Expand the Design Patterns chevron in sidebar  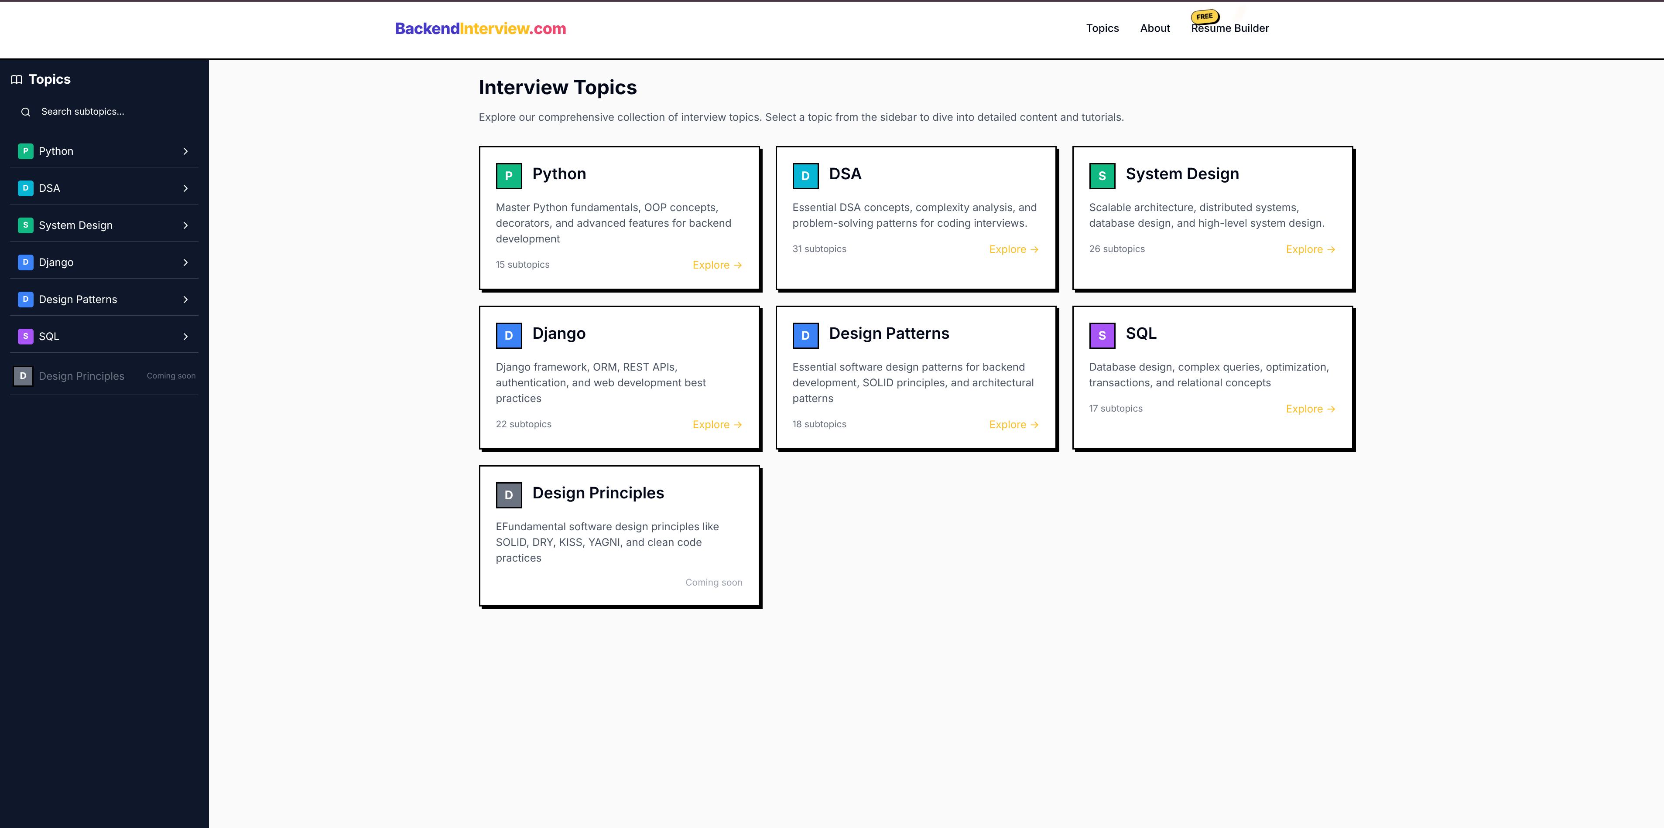[x=185, y=300]
